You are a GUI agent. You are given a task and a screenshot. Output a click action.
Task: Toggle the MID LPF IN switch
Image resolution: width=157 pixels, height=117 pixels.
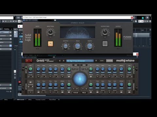click(50, 77)
